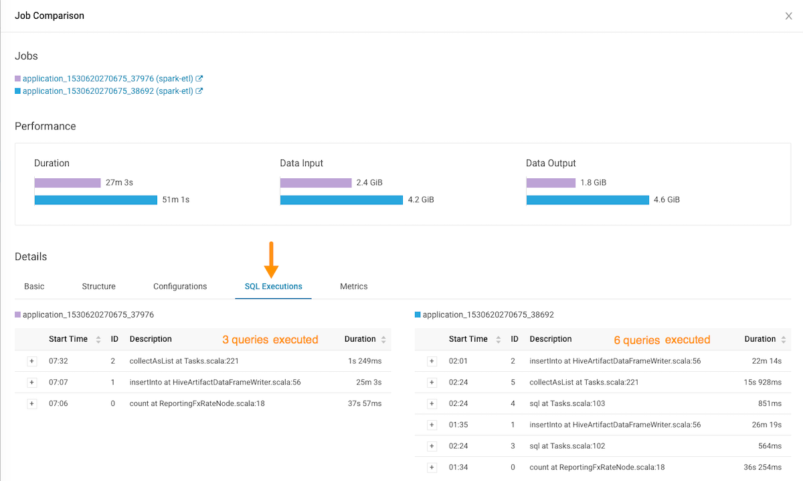Open application_1530620270675_37976 job link
This screenshot has width=803, height=481.
tap(107, 78)
